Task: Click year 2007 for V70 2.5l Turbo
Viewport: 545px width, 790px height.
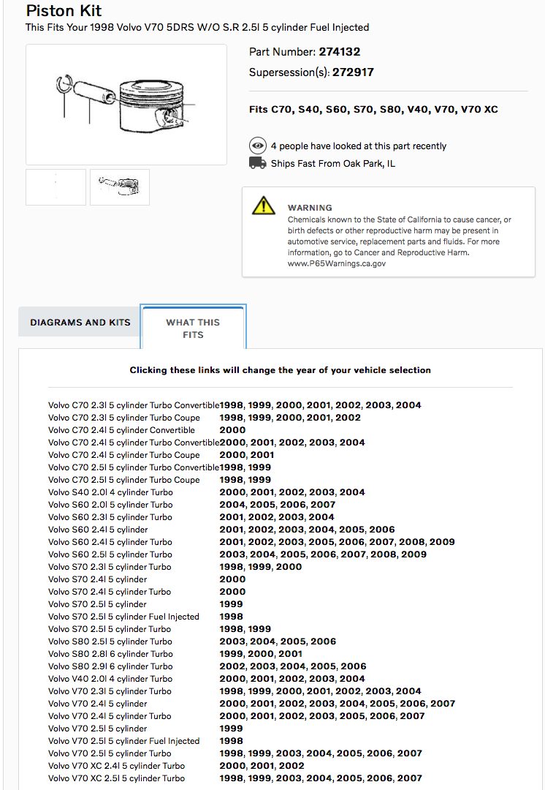Action: click(410, 753)
